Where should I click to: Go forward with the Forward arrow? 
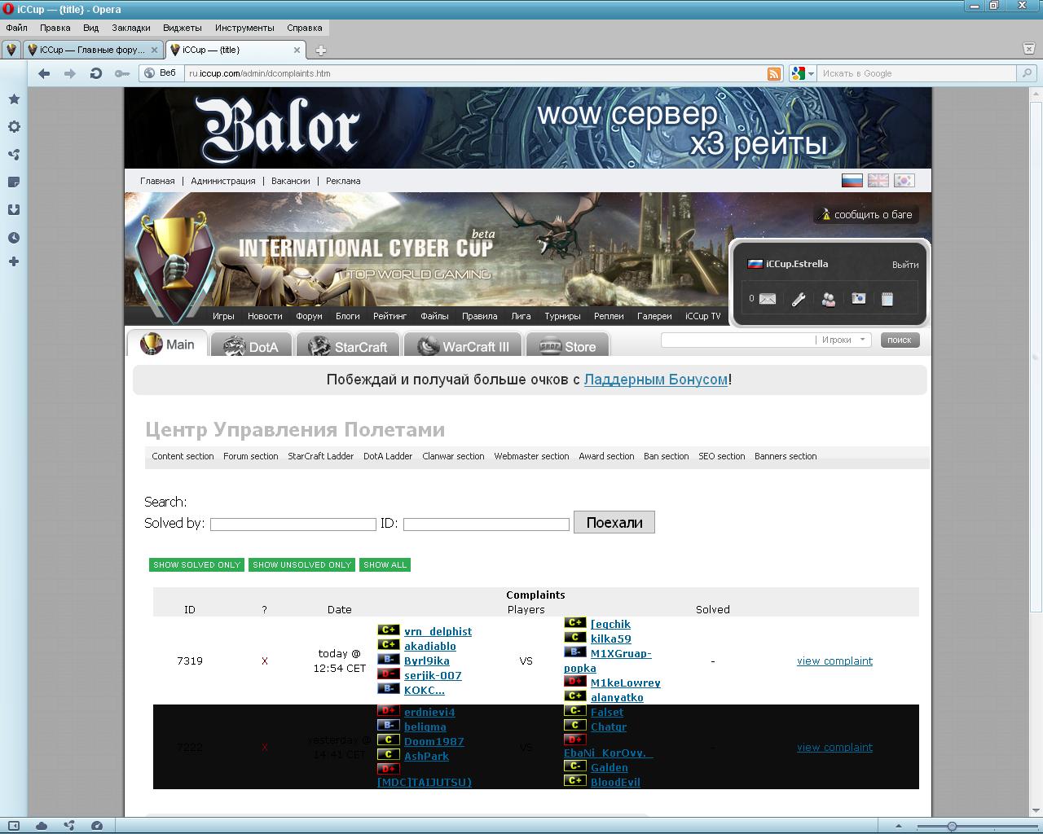70,73
